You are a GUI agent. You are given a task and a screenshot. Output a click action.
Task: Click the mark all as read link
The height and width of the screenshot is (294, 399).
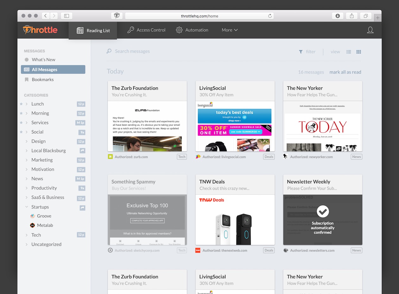coord(345,72)
